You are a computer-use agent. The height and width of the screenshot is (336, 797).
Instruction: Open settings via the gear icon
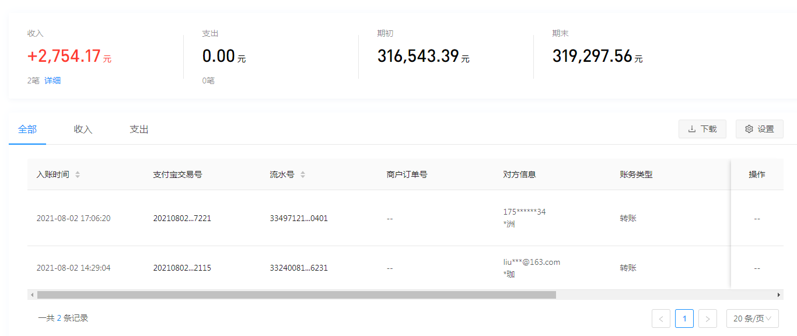(759, 129)
